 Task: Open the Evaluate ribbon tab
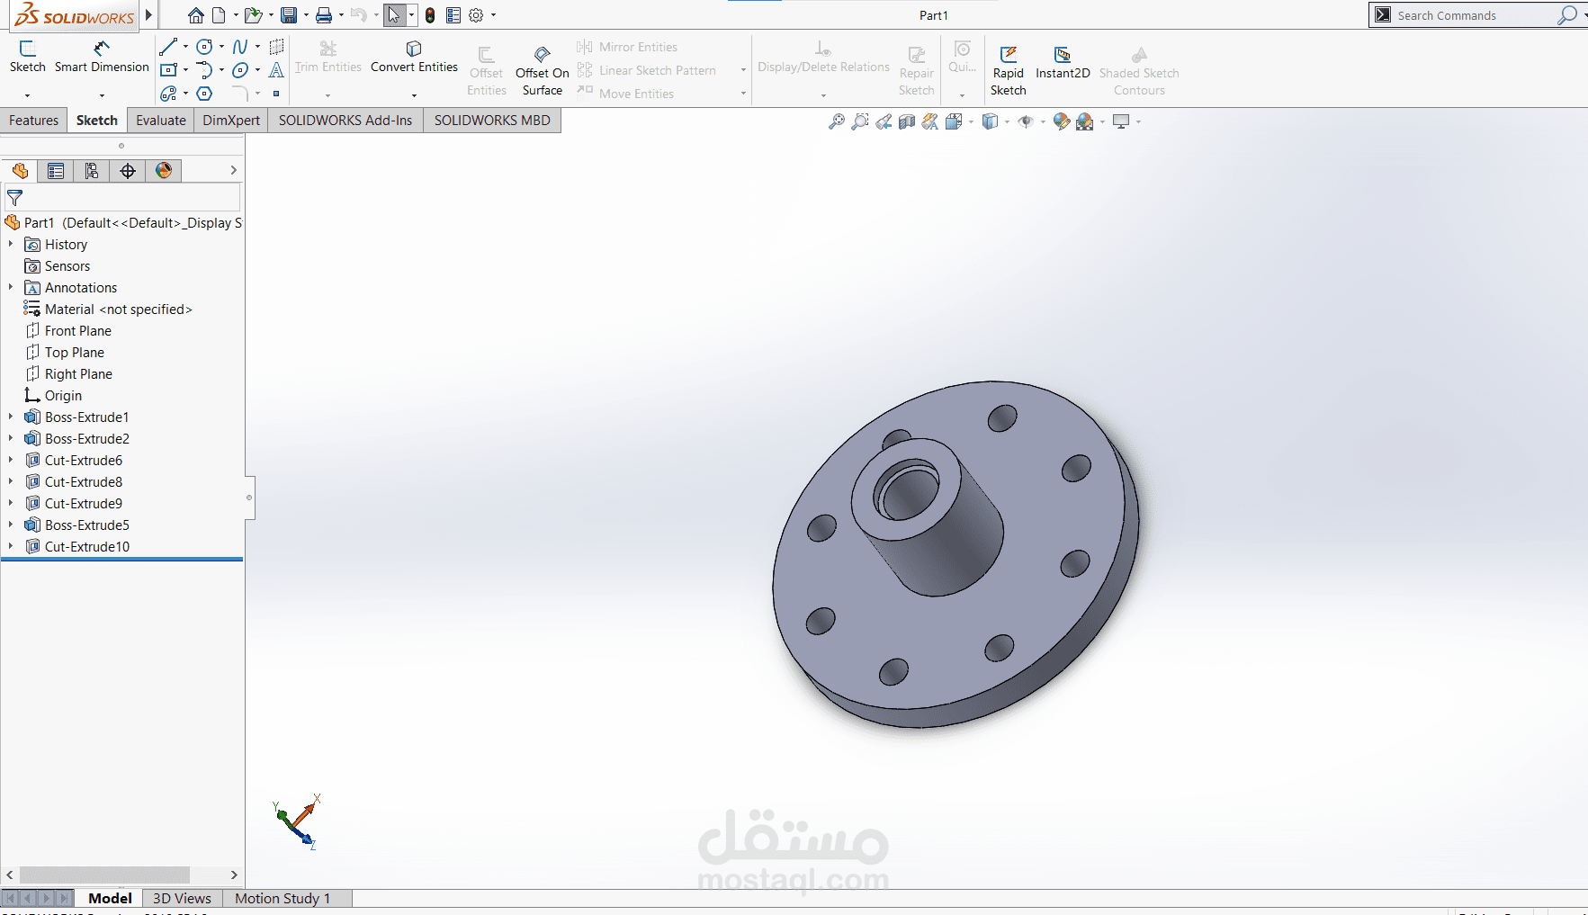click(160, 120)
